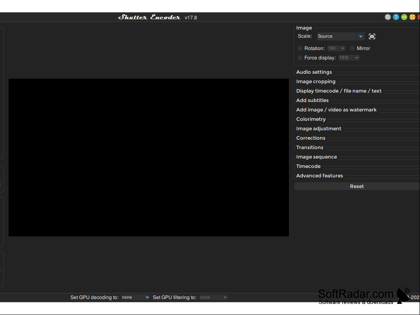Viewport: 420px width, 315px height.
Task: Expand the Image sequence section
Action: (317, 157)
